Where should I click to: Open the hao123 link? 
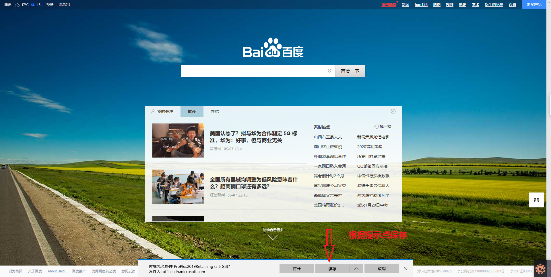click(421, 5)
